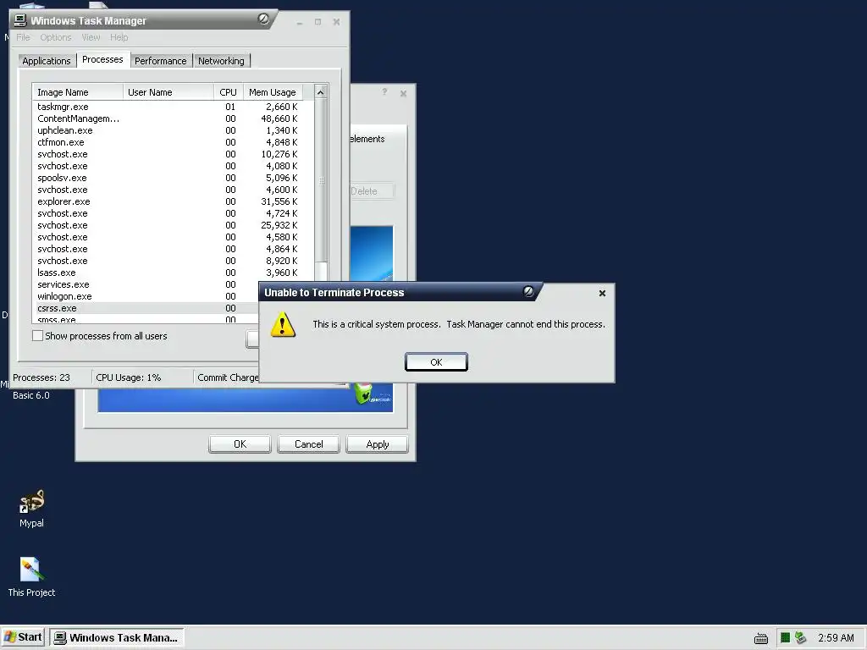Confirm the Unable to Terminate Process dialog
Image resolution: width=867 pixels, height=650 pixels.
pyautogui.click(x=436, y=362)
